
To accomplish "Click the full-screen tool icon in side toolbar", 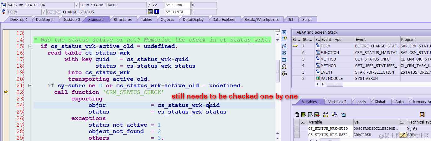I will click(284, 53).
